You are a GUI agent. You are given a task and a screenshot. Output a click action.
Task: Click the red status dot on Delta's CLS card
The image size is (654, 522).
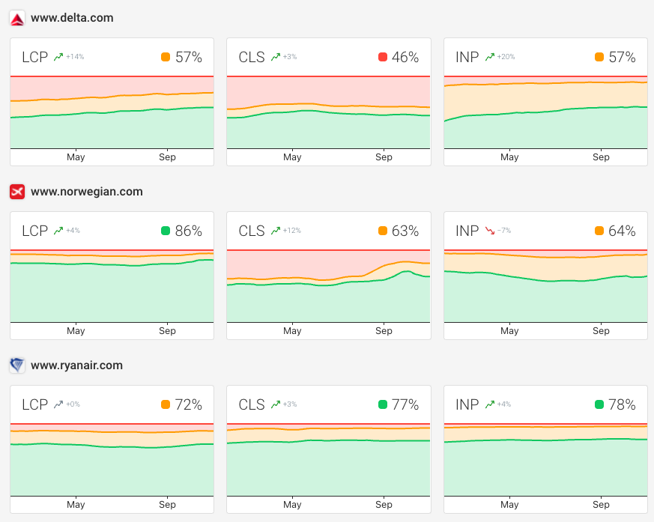tap(382, 57)
